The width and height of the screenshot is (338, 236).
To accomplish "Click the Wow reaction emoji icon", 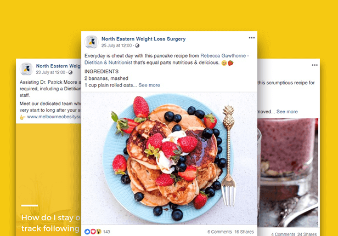I will pos(99,232).
